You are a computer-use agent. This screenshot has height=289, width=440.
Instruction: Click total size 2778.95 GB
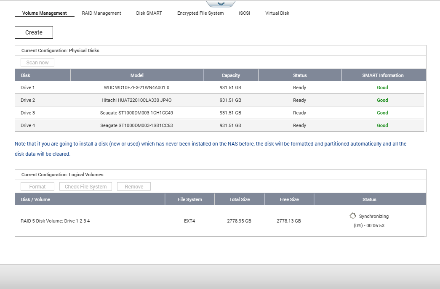pos(239,221)
